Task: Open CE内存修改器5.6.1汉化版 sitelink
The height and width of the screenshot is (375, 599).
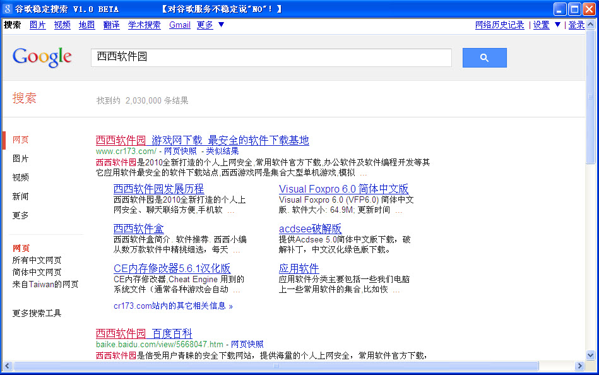Action: pyautogui.click(x=172, y=268)
